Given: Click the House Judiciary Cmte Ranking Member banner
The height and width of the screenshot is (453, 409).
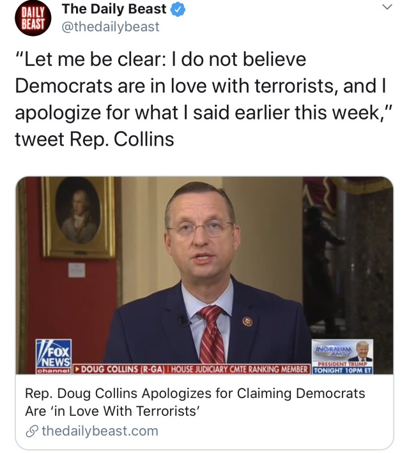Looking at the screenshot, I should [240, 369].
